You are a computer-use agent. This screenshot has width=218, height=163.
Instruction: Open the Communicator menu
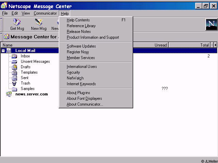point(45,13)
